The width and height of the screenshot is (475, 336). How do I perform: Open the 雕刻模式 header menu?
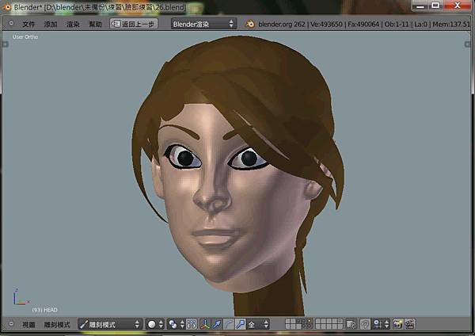coord(57,325)
